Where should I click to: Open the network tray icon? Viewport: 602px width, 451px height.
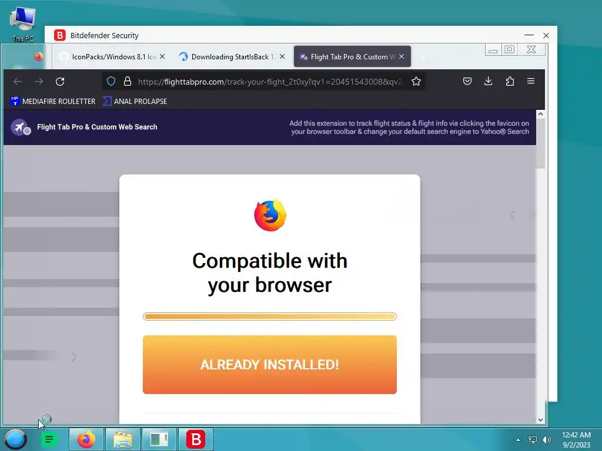(x=533, y=440)
